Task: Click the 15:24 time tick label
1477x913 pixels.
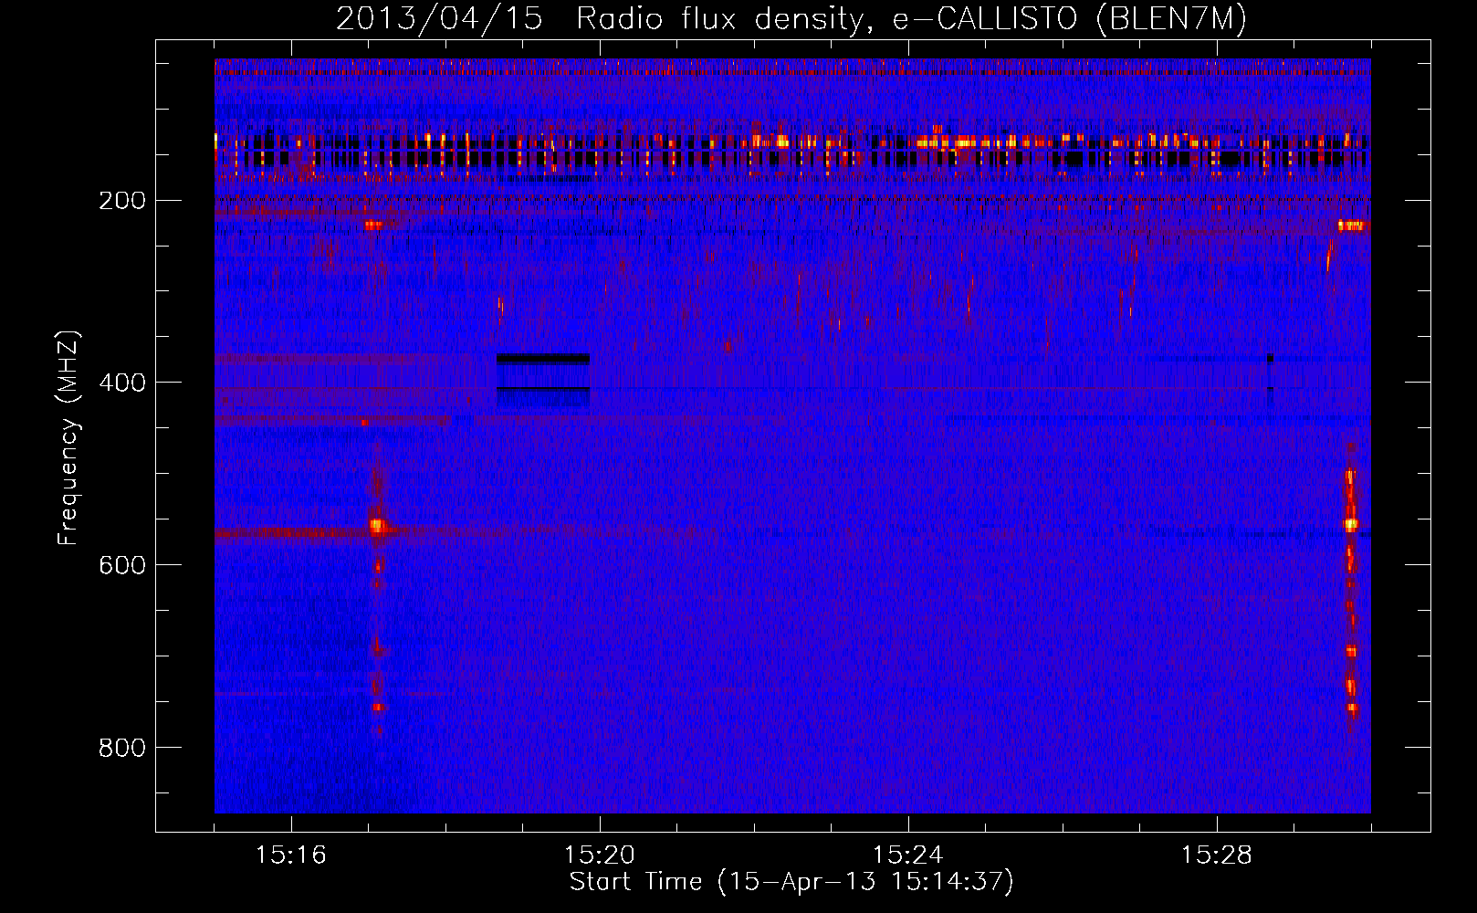Action: coord(908,855)
